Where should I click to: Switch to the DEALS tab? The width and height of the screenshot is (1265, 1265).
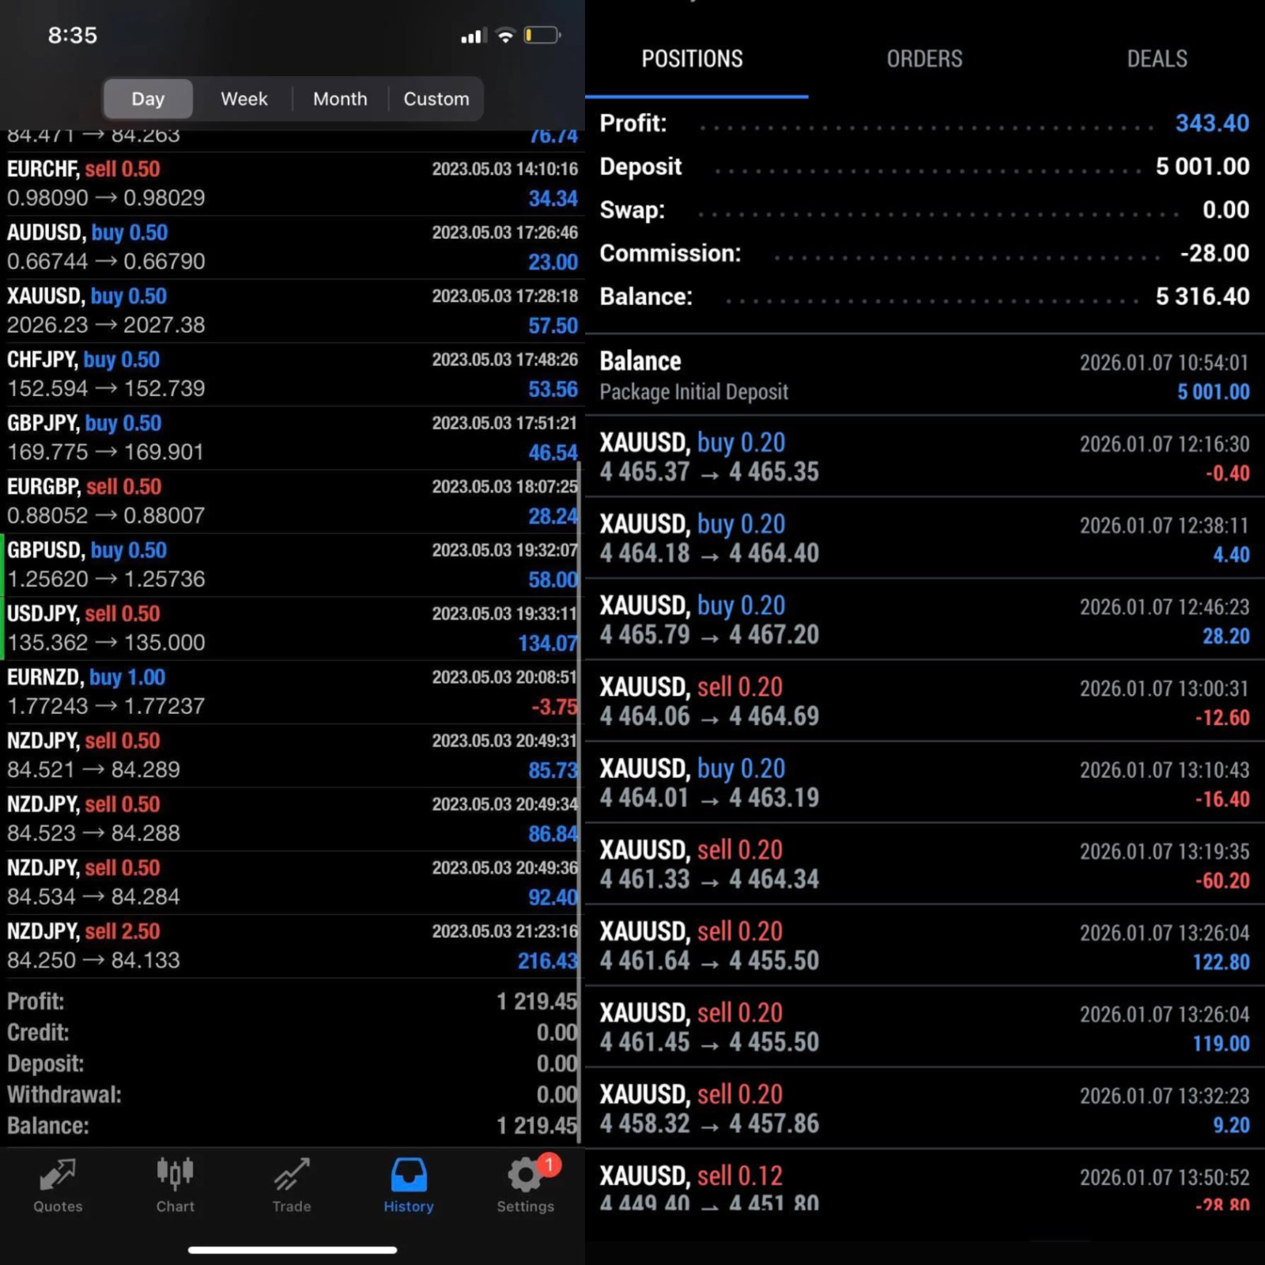tap(1157, 59)
